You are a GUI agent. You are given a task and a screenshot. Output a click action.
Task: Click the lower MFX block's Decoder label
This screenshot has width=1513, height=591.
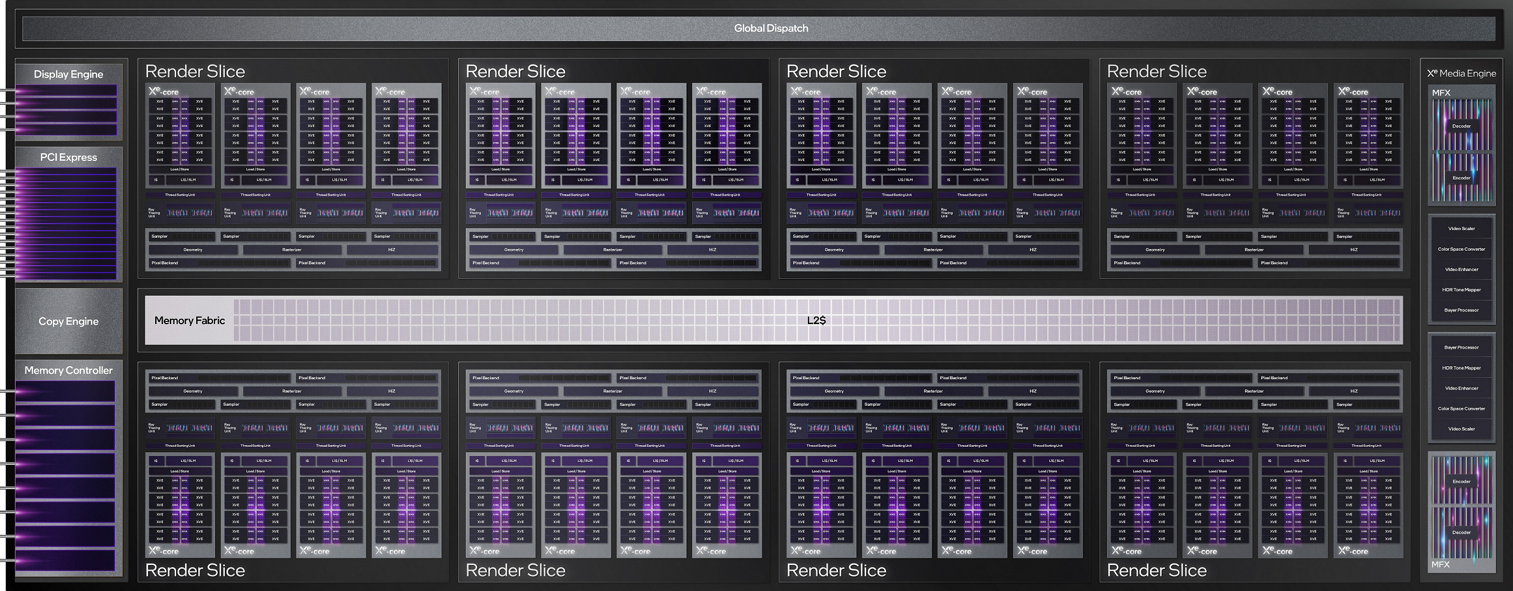pyautogui.click(x=1461, y=533)
